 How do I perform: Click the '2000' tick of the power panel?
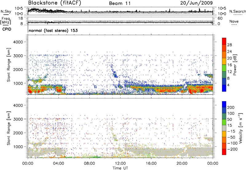pos(18,69)
